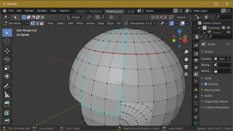The height and width of the screenshot is (131, 233).
Task: Click the blue Z axis on the gizmo
Action: 179,31
